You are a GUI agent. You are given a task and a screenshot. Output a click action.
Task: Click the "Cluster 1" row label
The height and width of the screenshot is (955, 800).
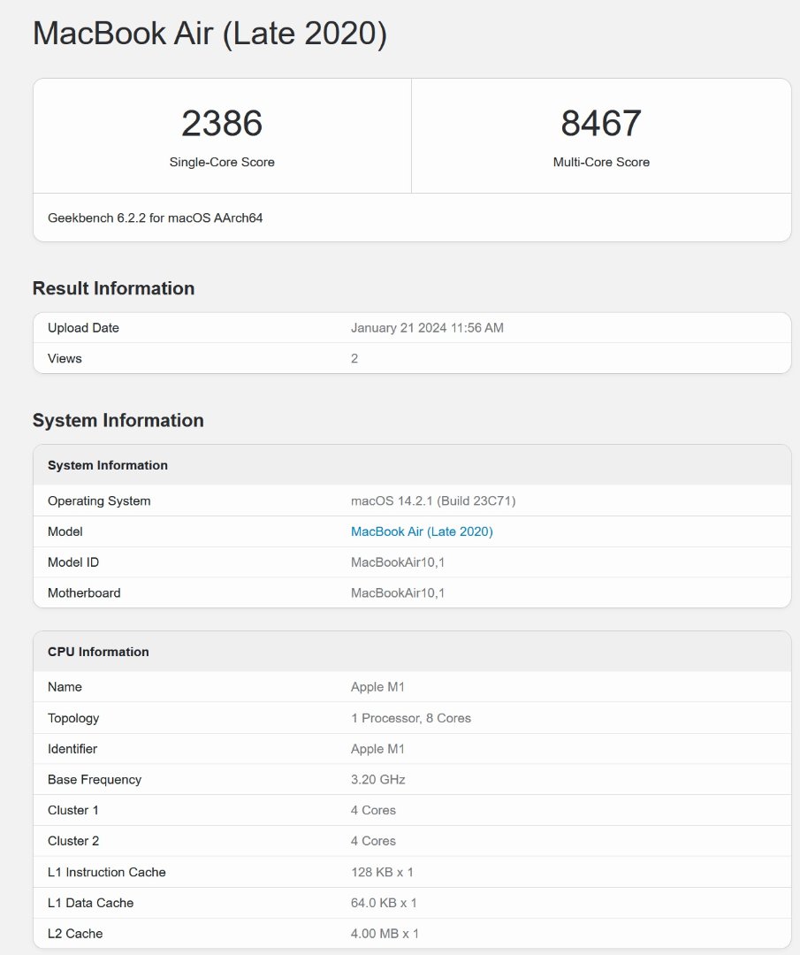pos(73,810)
